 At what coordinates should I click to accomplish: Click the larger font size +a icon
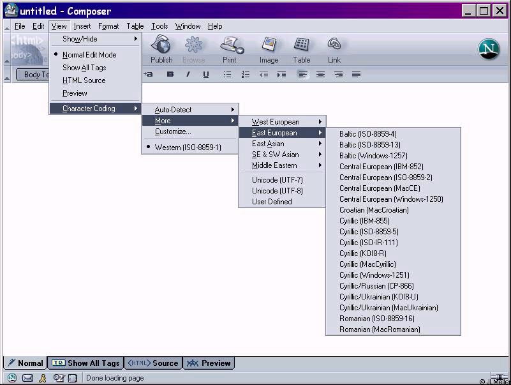[148, 75]
